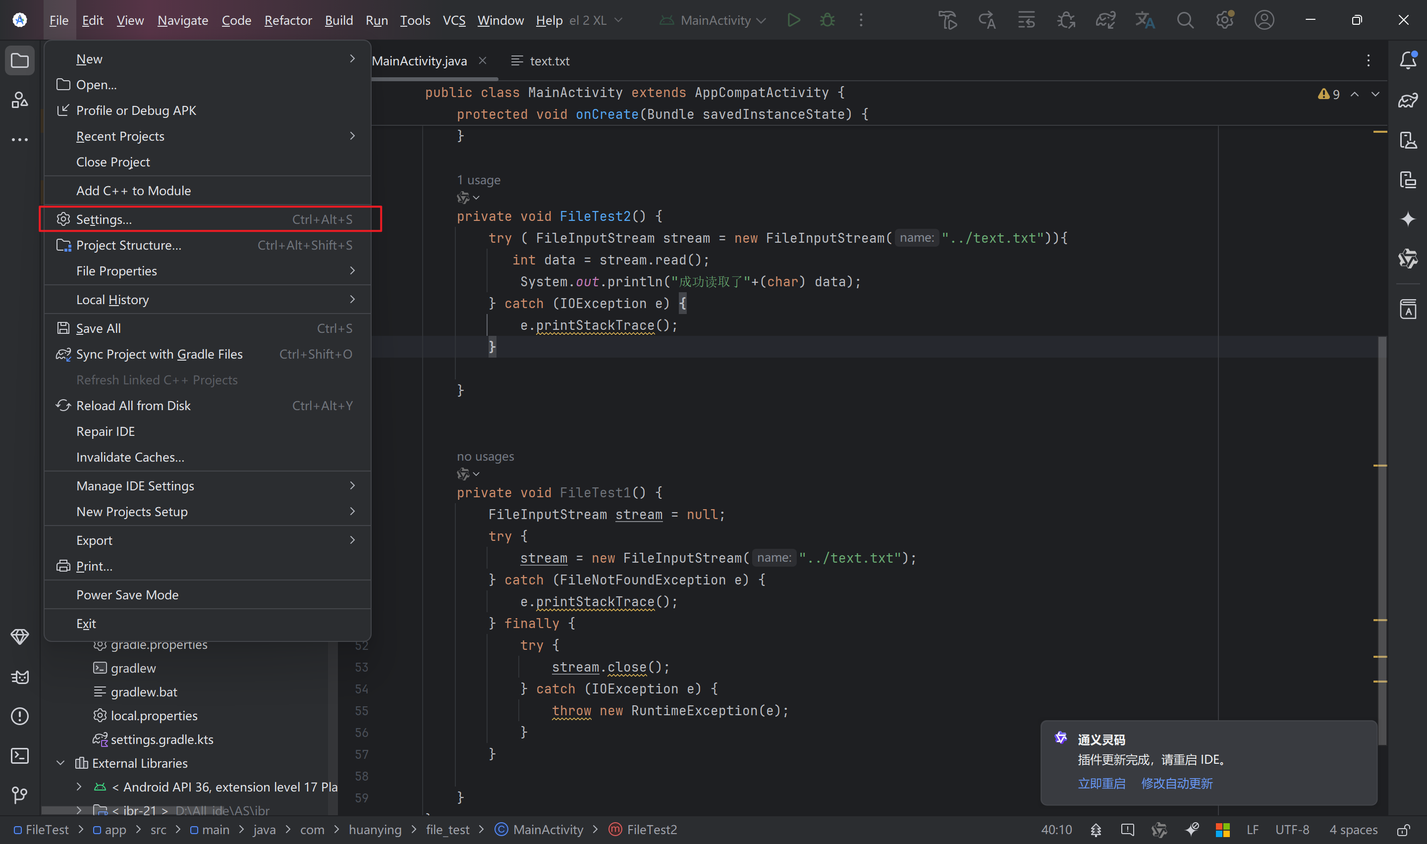Viewport: 1427px width, 844px height.
Task: Click the editor vertical scrollbar
Action: pyautogui.click(x=1381, y=540)
